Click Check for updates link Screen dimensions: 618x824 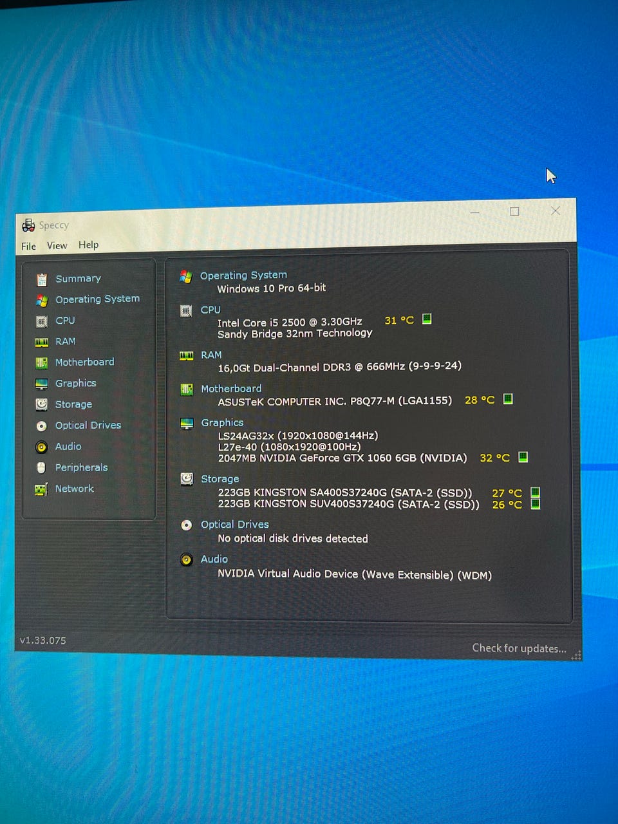point(519,648)
